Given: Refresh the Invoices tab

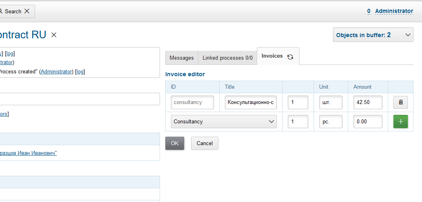Looking at the screenshot, I should [290, 57].
